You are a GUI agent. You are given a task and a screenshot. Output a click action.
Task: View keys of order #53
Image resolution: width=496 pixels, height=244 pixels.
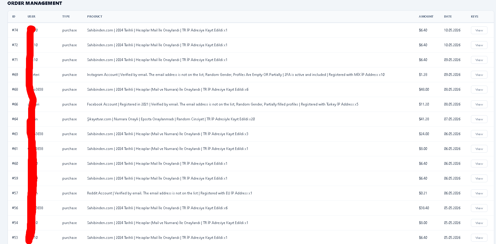[479, 238]
